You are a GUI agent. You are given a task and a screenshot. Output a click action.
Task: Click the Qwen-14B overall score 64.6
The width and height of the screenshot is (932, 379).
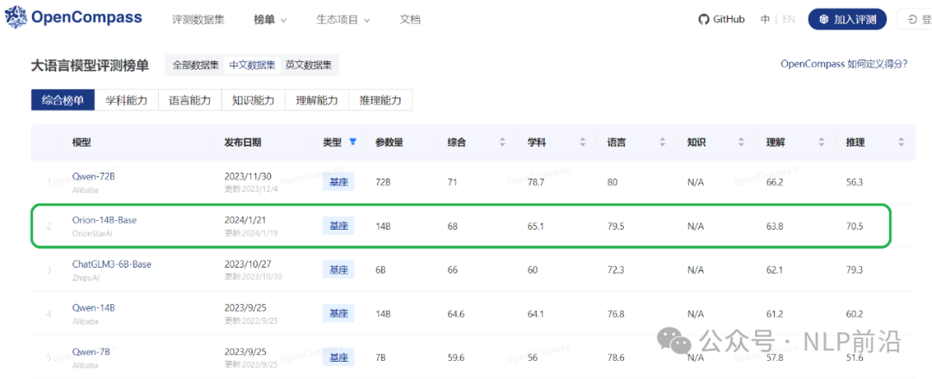[456, 313]
